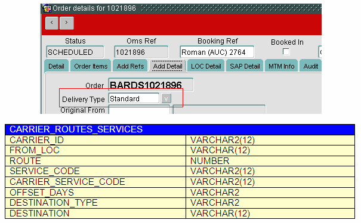
Task: Select the SERVICE_CODE cell
Action: (x=95, y=171)
